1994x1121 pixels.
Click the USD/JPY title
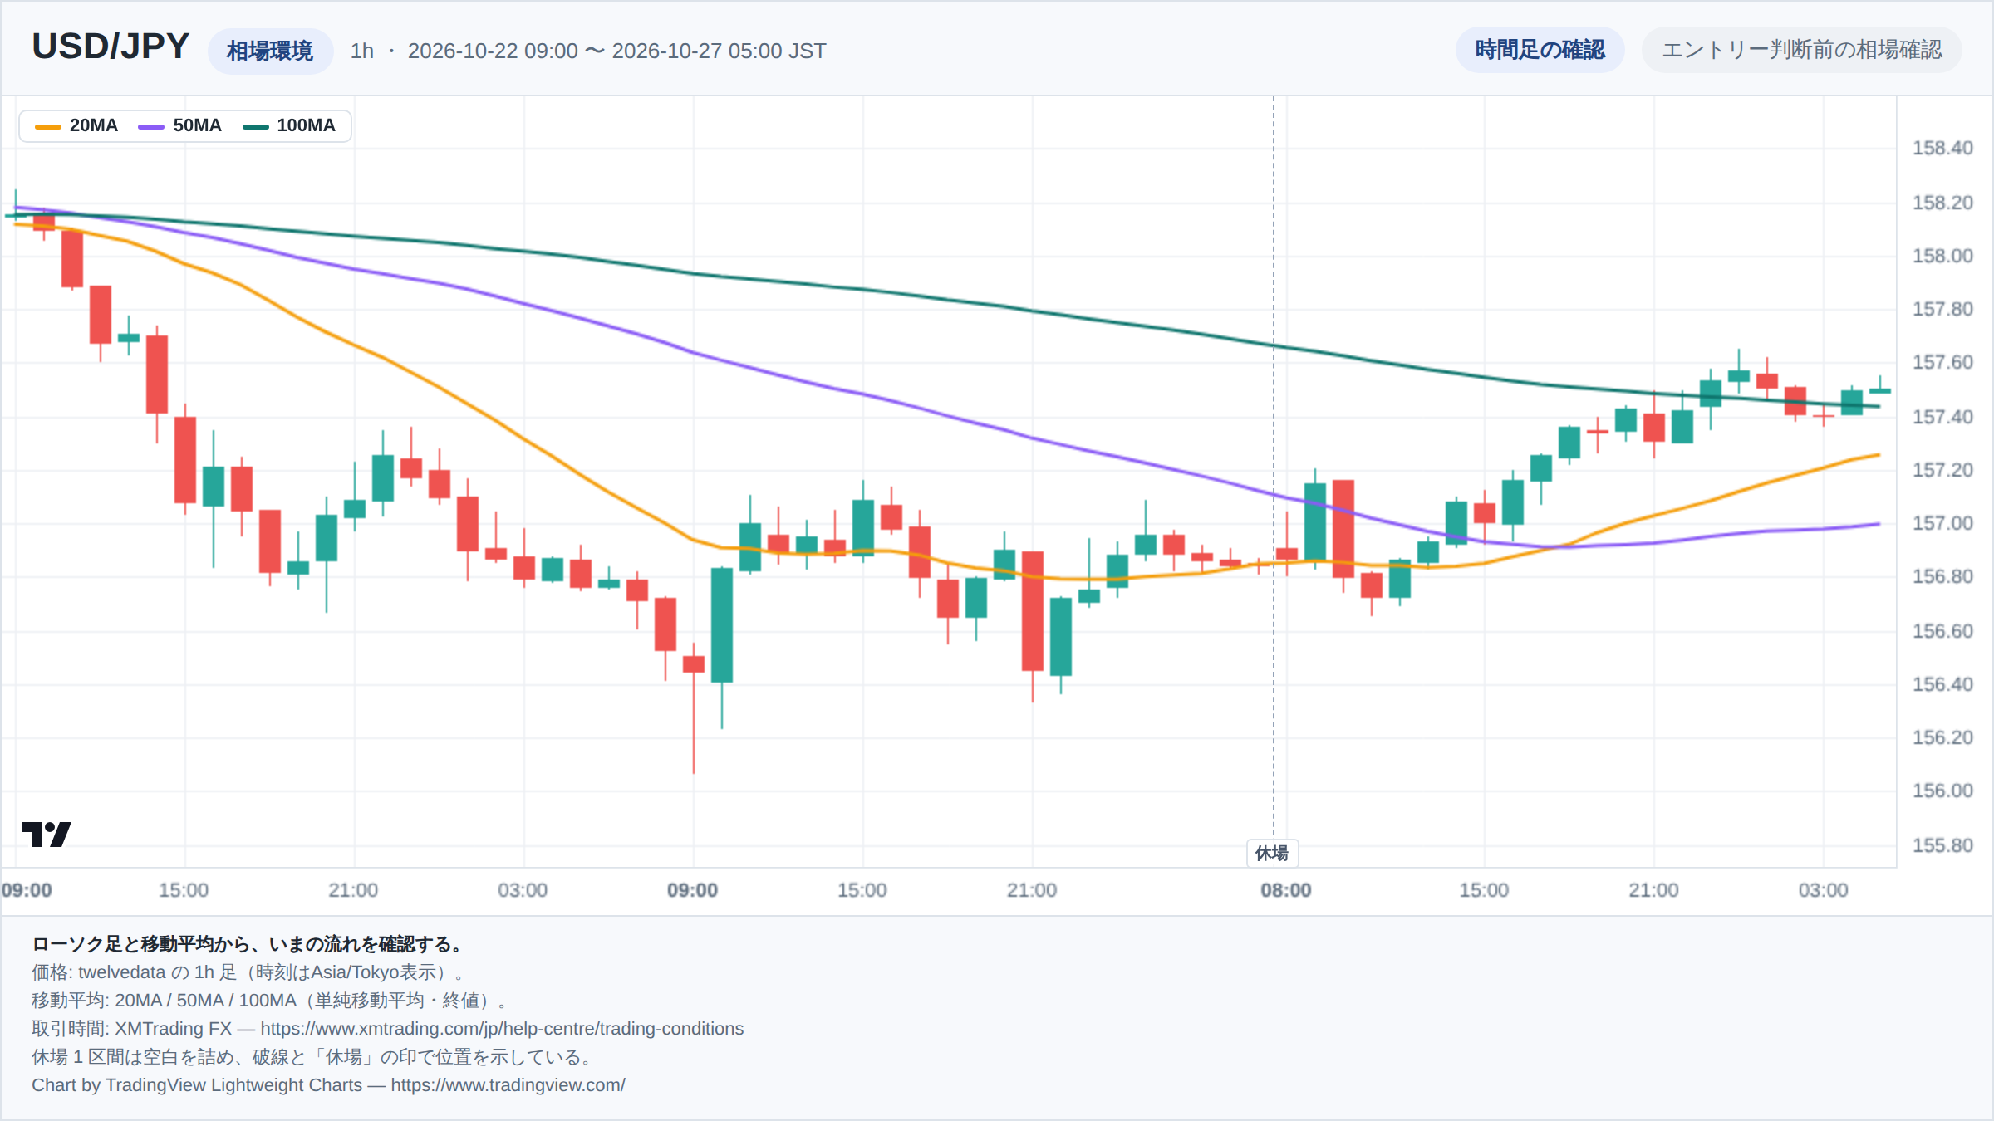point(111,47)
